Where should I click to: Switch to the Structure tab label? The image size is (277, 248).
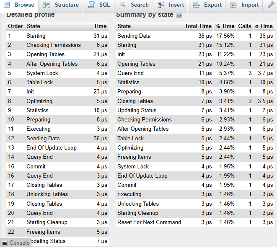point(67,5)
